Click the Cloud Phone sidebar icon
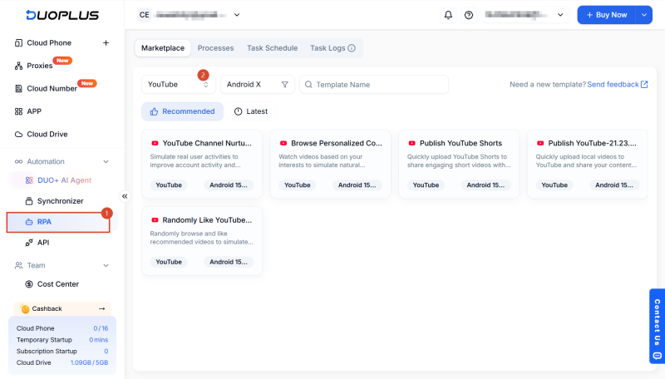The width and height of the screenshot is (665, 379). pos(18,43)
